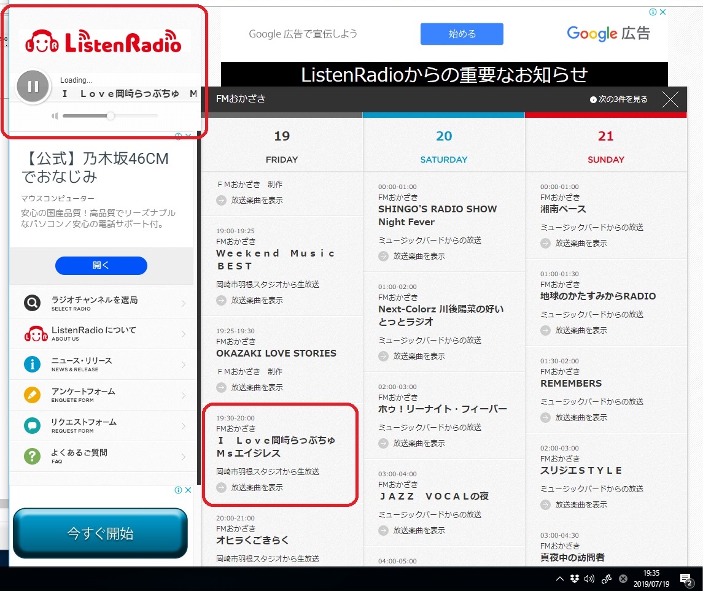
Task: Show songs for I Love岡崎らっぷちゅ
Action: tap(250, 487)
